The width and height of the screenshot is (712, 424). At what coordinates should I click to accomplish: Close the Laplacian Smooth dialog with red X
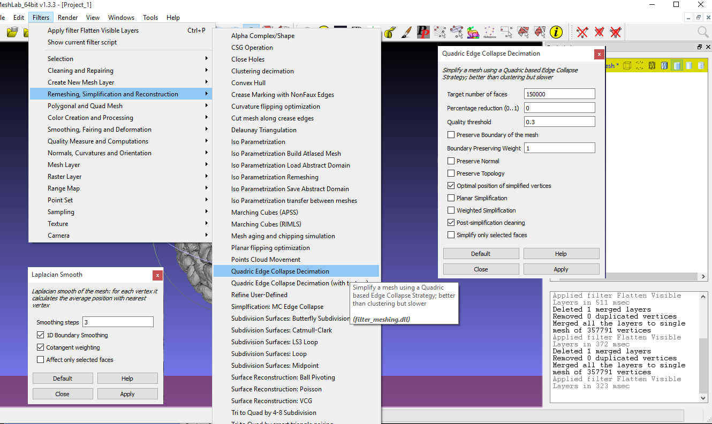[157, 275]
